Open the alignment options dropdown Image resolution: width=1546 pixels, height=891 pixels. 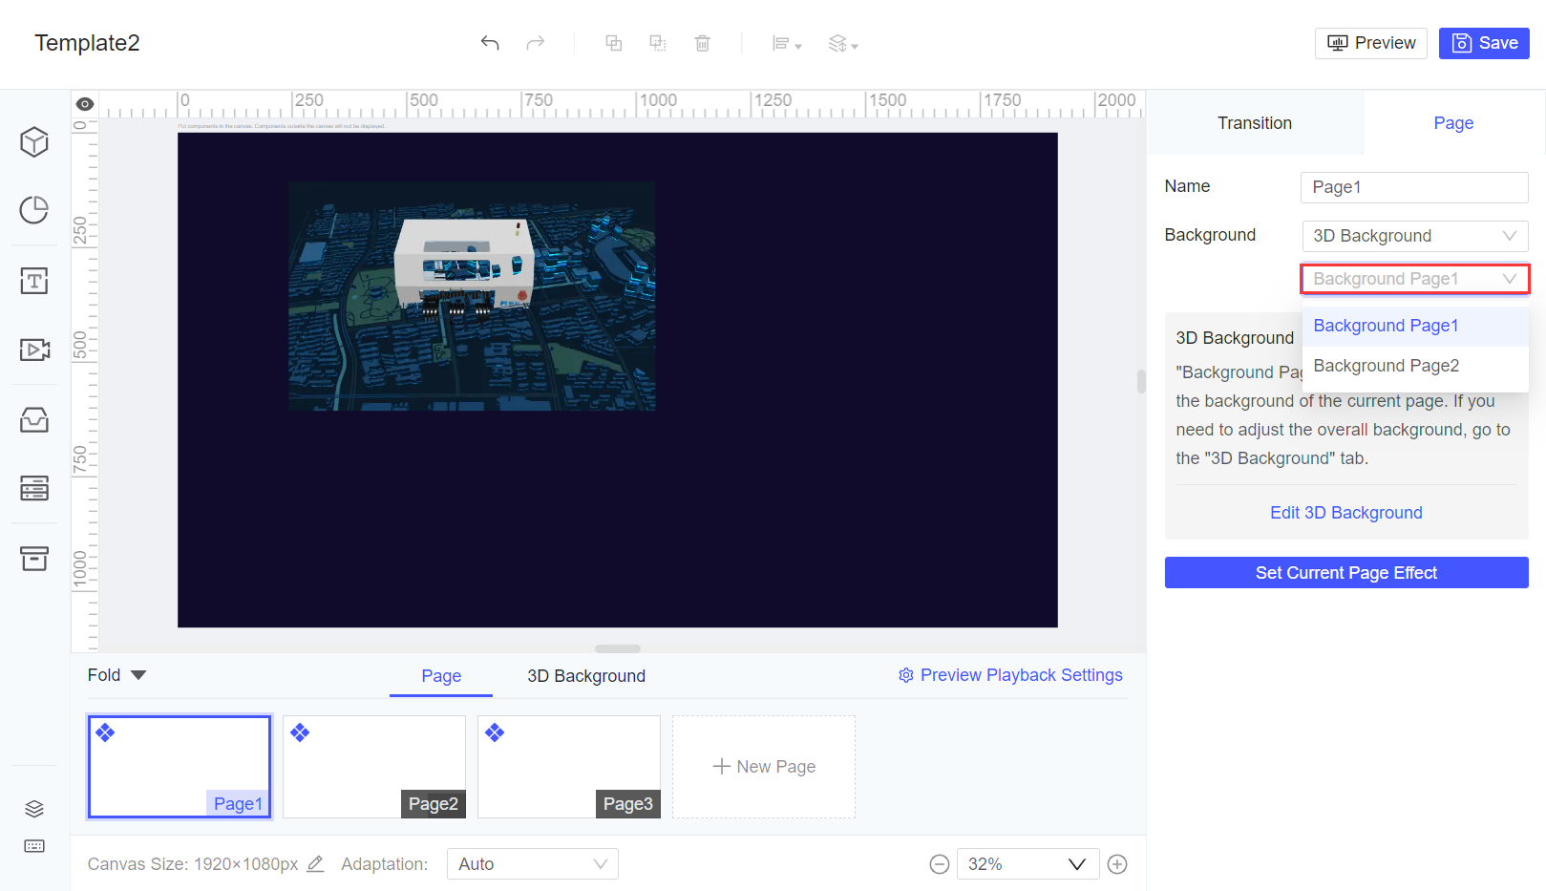point(785,43)
